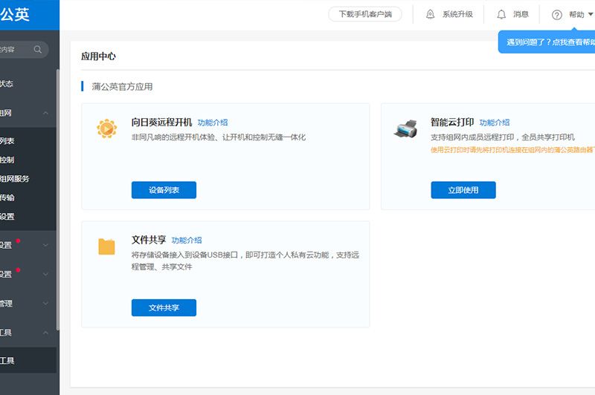Image resolution: width=595 pixels, height=395 pixels.
Task: Click the question mark help icon
Action: (556, 15)
